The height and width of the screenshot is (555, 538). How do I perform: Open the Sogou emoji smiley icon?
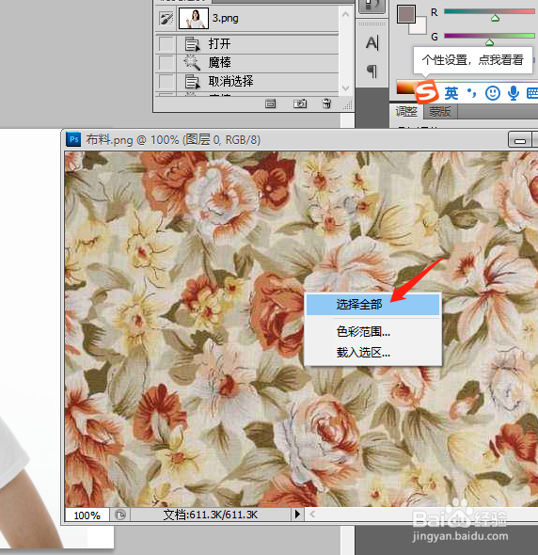click(492, 93)
